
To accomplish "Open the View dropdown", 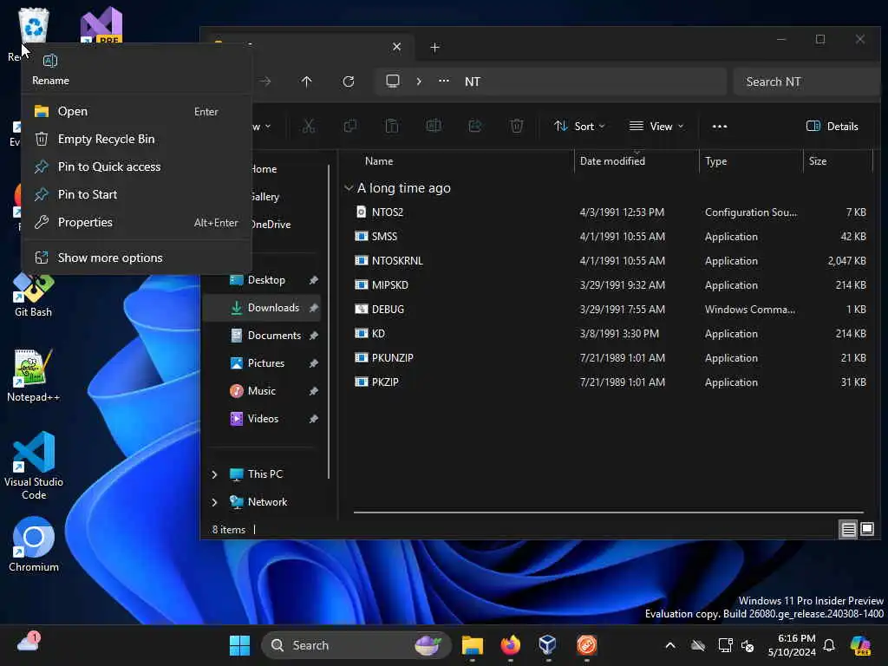I will [657, 127].
